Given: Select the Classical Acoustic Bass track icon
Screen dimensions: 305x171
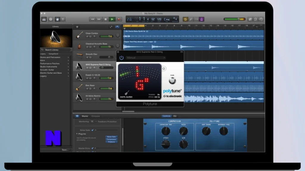Looking at the screenshot, I should [79, 45].
